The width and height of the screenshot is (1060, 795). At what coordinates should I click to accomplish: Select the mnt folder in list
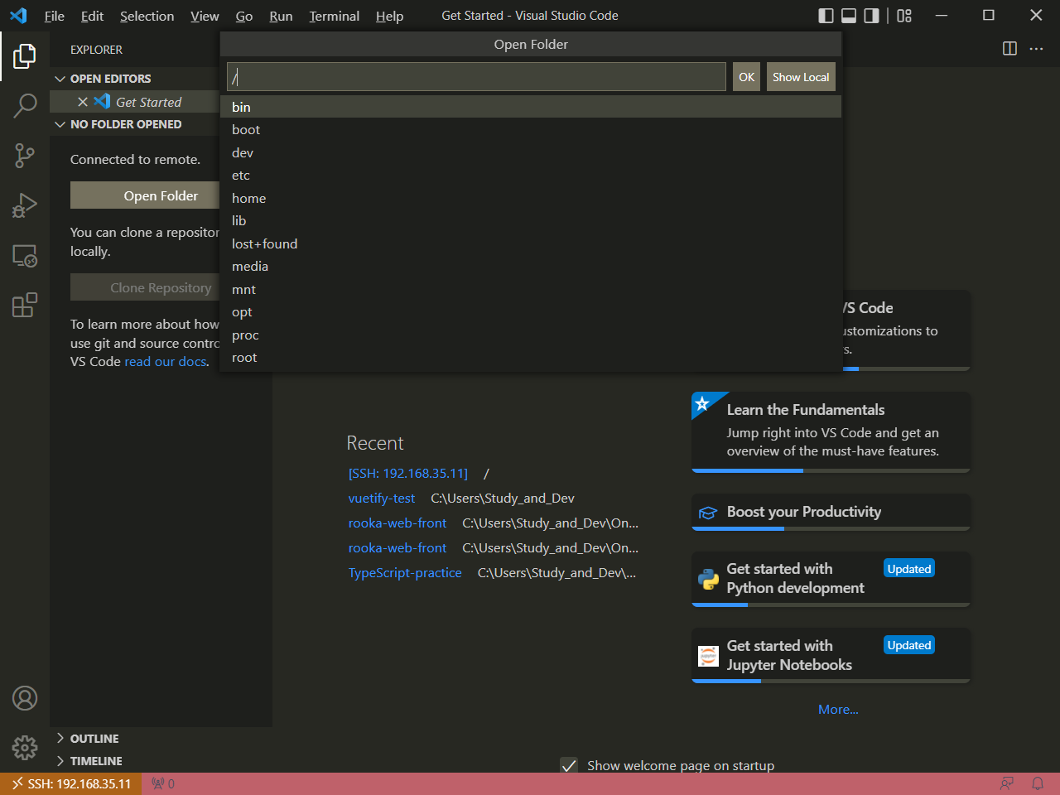pos(531,289)
